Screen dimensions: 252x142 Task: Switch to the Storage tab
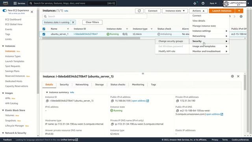99,84
